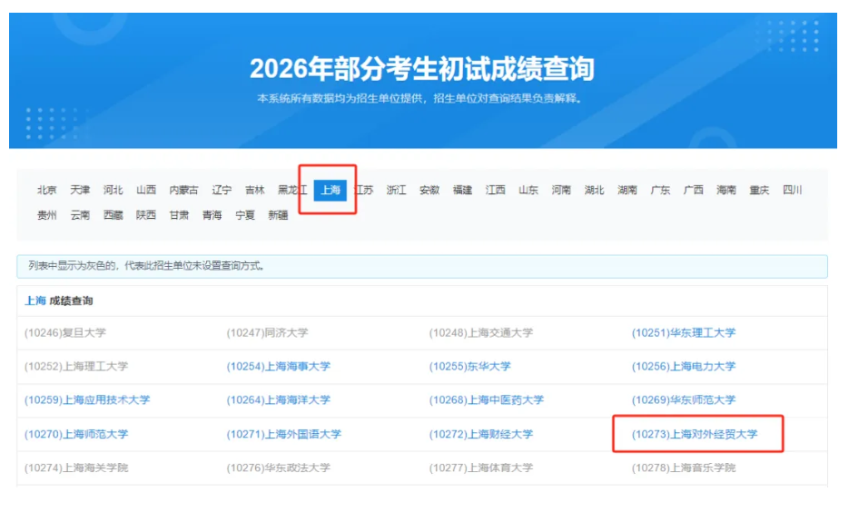849x512 pixels.
Task: Select the 贵州 province tab
Action: (x=46, y=215)
